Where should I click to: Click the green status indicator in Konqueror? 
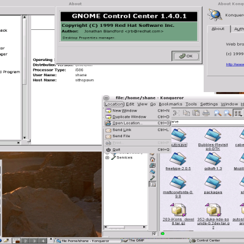[163, 234]
